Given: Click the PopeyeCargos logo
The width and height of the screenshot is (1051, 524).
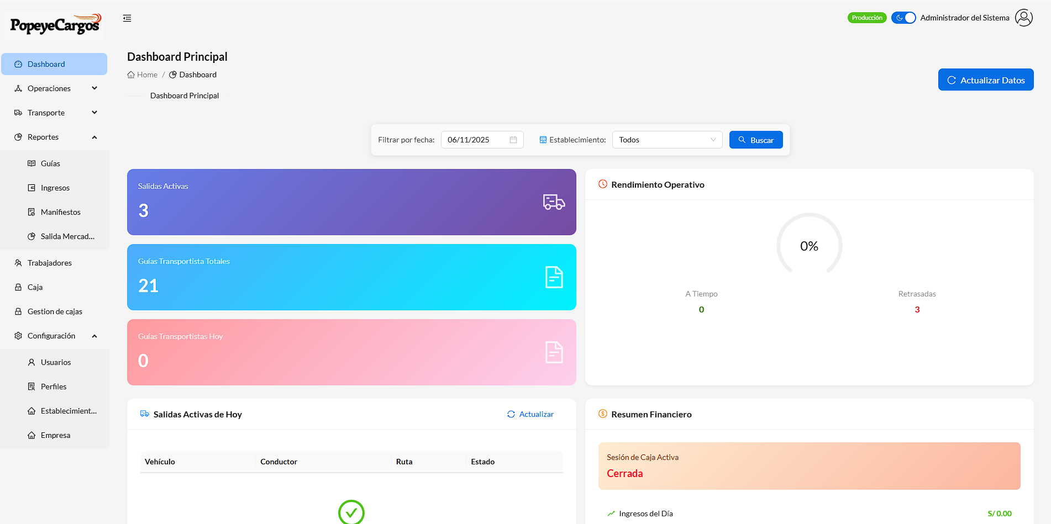Looking at the screenshot, I should point(55,24).
